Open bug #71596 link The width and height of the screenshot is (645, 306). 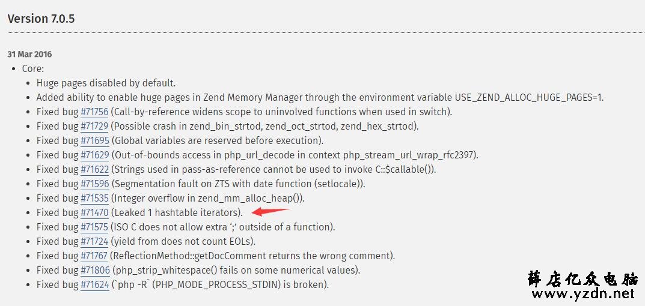tap(94, 184)
